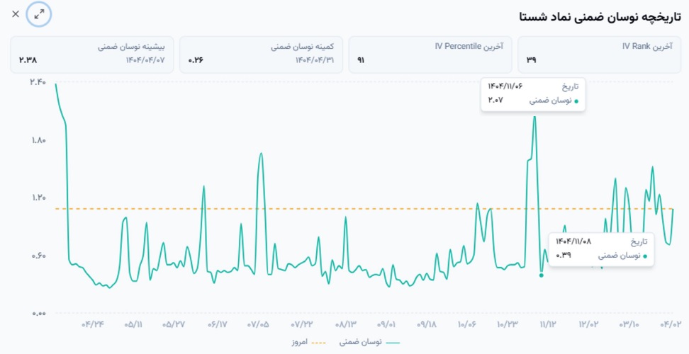Click the کمینه نوسان ضمنی card
Screen dimensions: 689x354
(x=261, y=55)
